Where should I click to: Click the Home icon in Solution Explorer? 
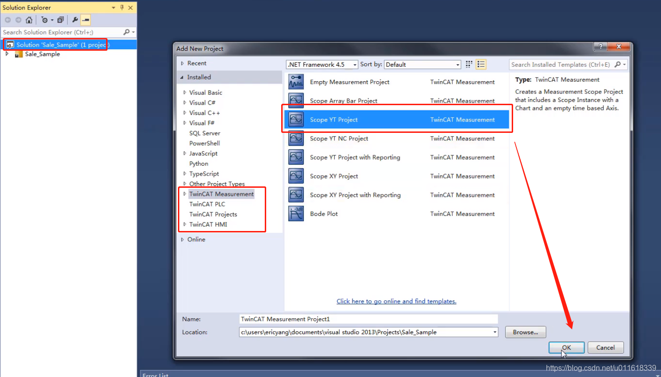(x=29, y=20)
